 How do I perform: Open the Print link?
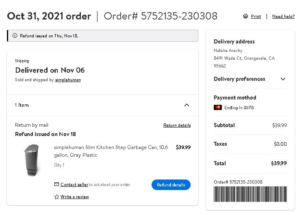[x=256, y=16]
